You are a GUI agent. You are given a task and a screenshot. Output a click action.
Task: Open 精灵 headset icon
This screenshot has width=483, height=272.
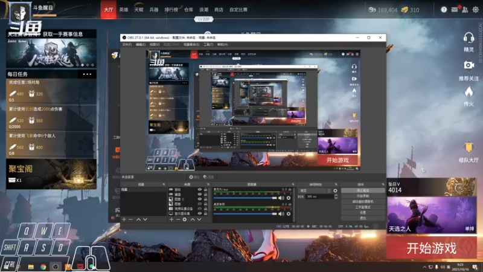pyautogui.click(x=469, y=39)
